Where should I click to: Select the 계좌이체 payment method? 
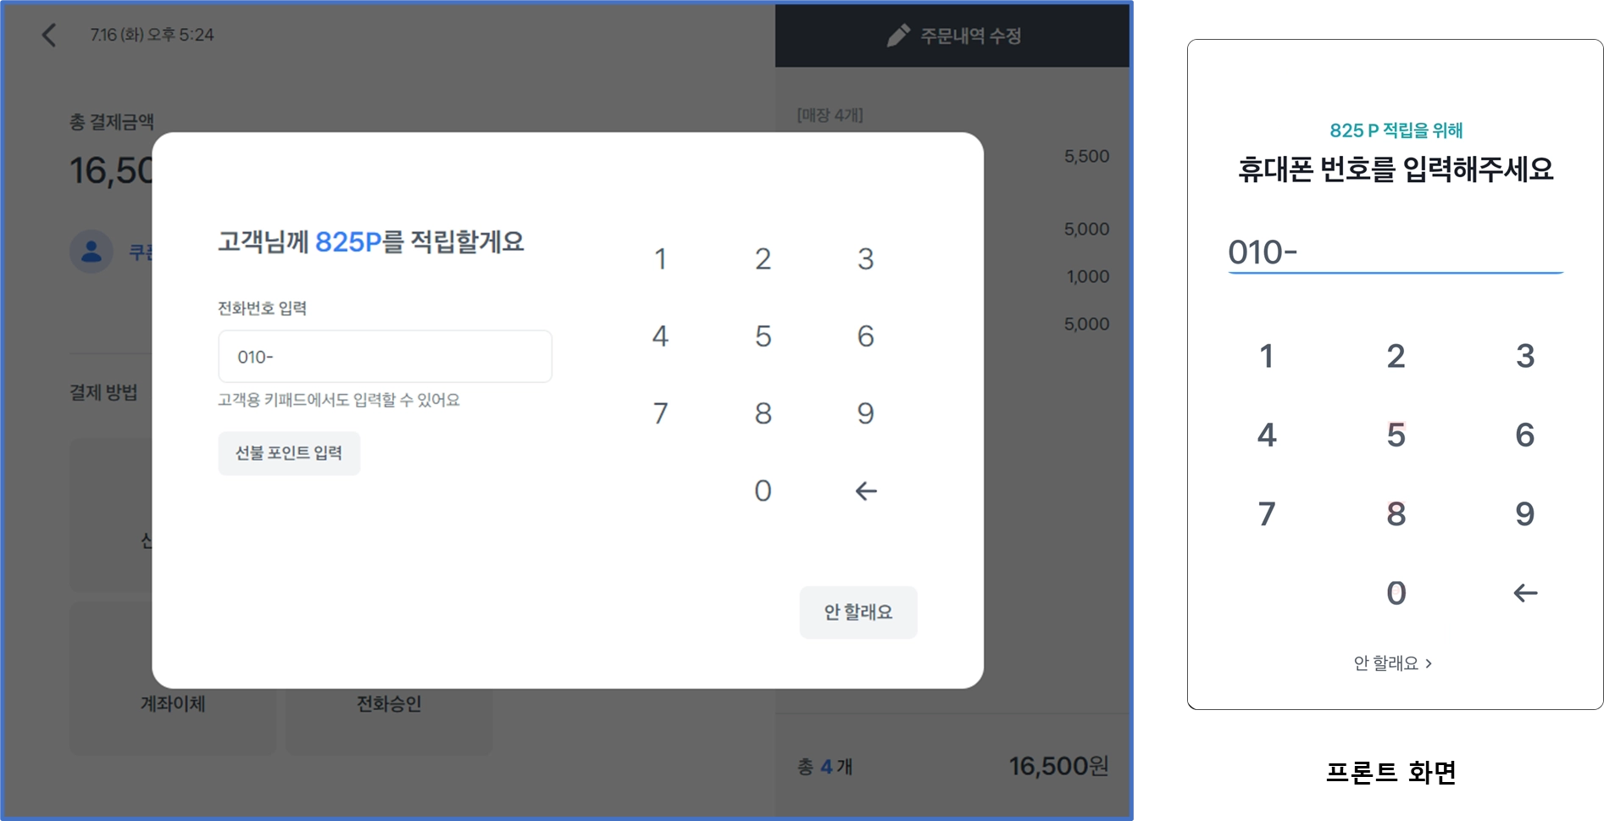pyautogui.click(x=173, y=703)
